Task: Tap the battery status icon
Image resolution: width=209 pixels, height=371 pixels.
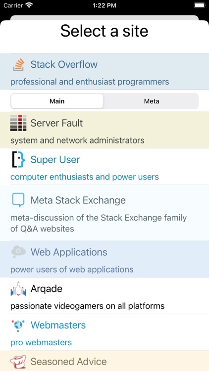Action: point(200,5)
